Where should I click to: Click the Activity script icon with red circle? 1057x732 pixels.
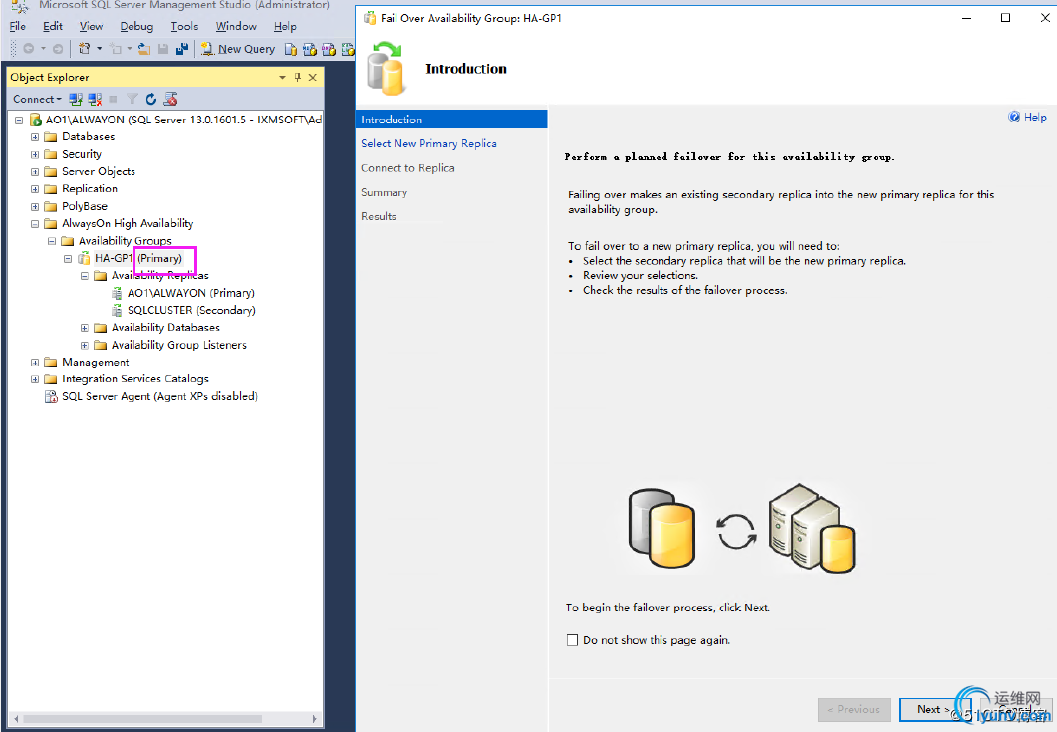tap(170, 99)
